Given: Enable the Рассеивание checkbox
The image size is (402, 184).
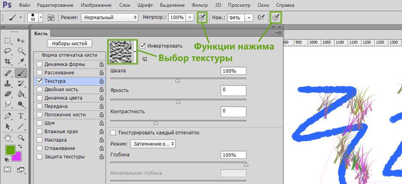Looking at the screenshot, I should click(x=39, y=73).
